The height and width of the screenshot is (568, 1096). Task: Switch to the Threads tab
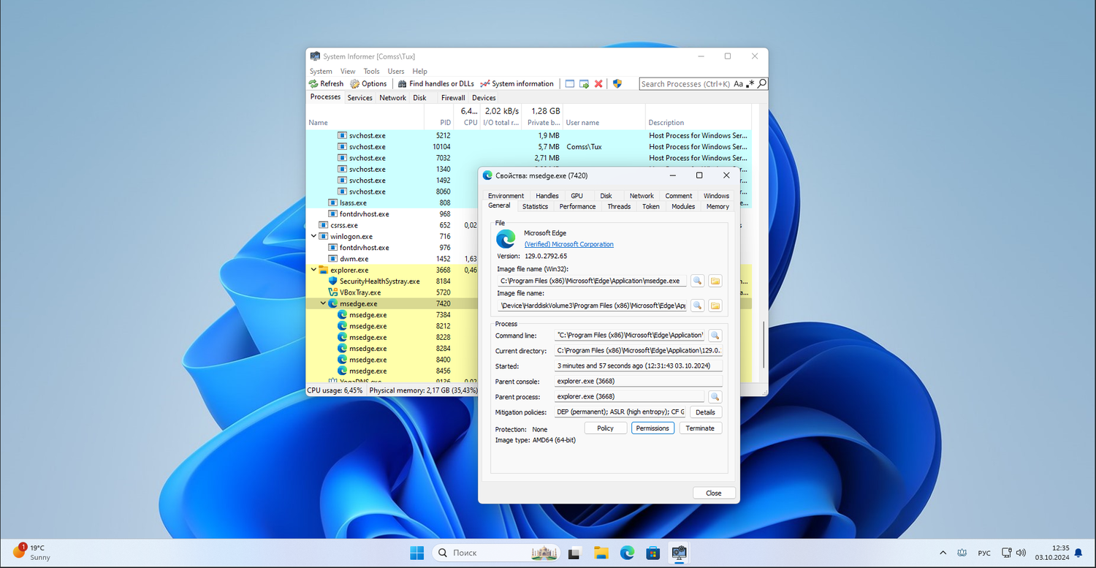click(x=618, y=207)
